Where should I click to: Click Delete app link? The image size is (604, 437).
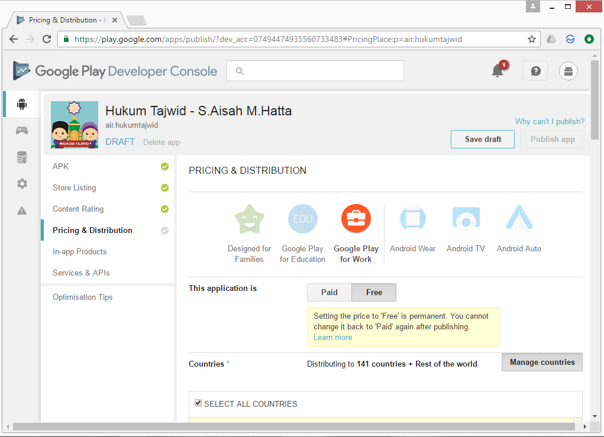point(162,142)
